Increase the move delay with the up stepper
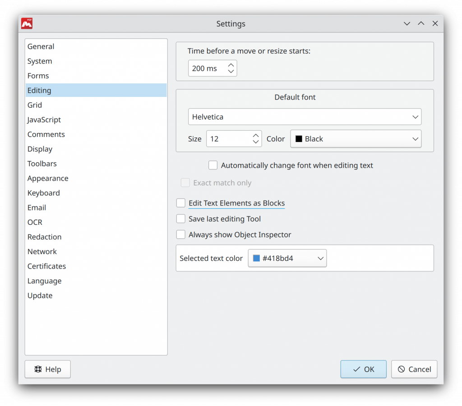Screen dimensions: 462x406 coord(231,65)
